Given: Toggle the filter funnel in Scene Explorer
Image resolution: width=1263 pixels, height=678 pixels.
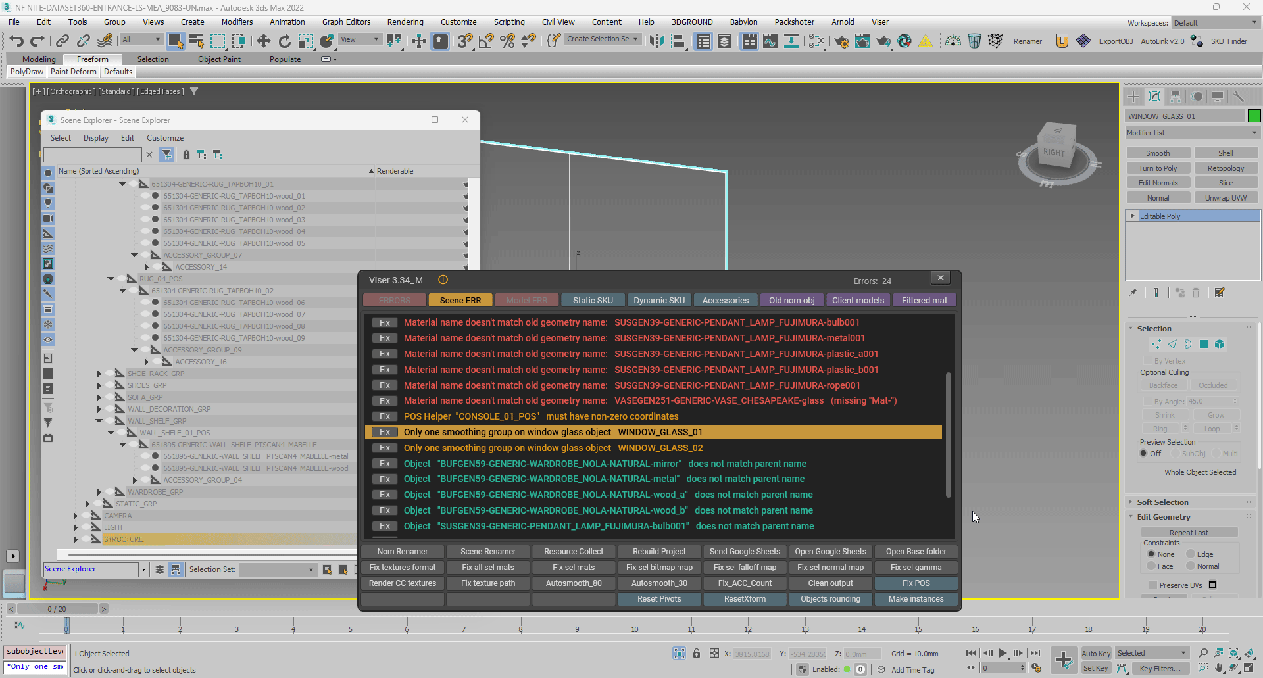Looking at the screenshot, I should pyautogui.click(x=167, y=155).
